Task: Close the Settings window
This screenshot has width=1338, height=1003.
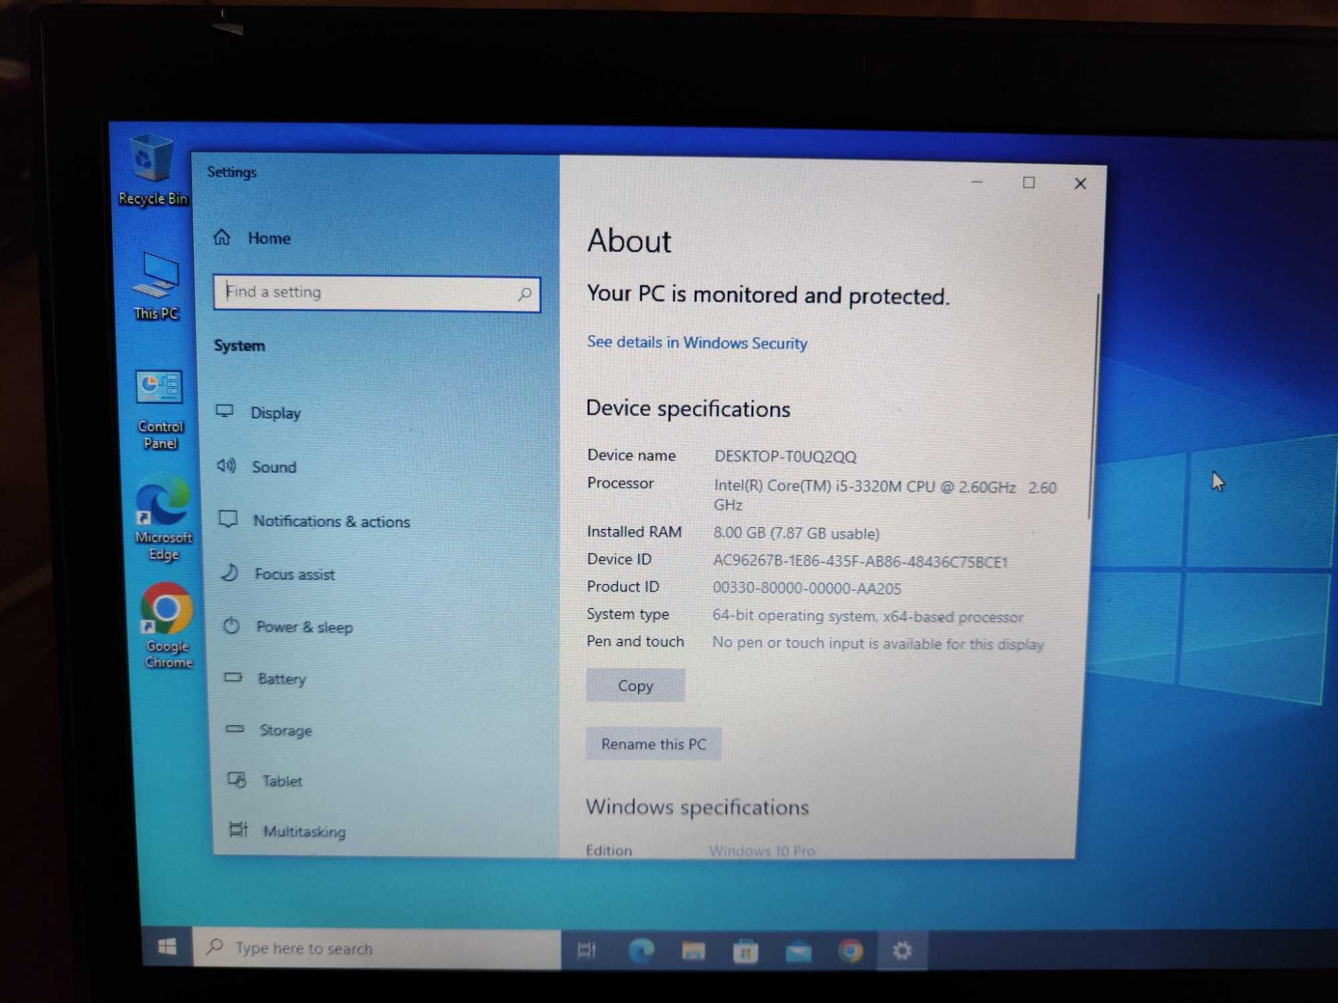Action: 1080,183
